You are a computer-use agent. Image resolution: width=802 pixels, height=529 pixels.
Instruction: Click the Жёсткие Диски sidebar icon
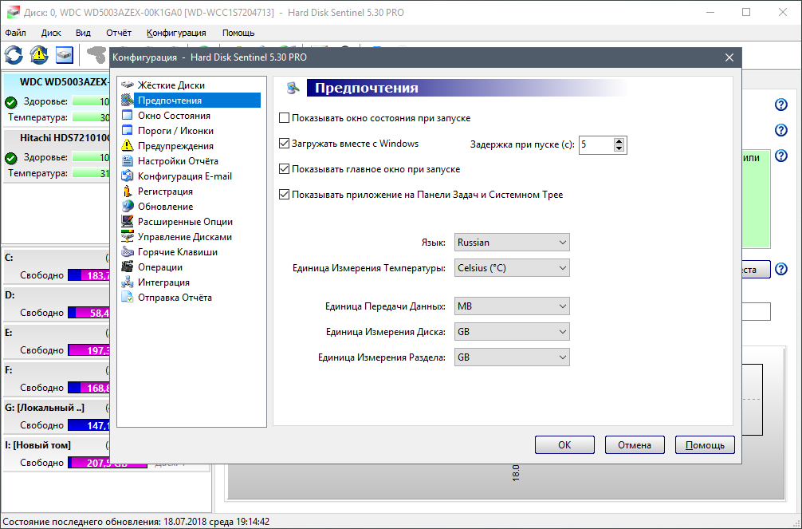128,85
